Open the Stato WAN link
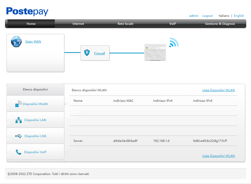 [33, 42]
